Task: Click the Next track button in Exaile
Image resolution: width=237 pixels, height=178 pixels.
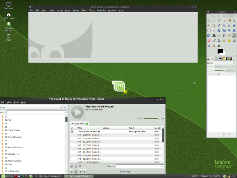Action: (84, 171)
